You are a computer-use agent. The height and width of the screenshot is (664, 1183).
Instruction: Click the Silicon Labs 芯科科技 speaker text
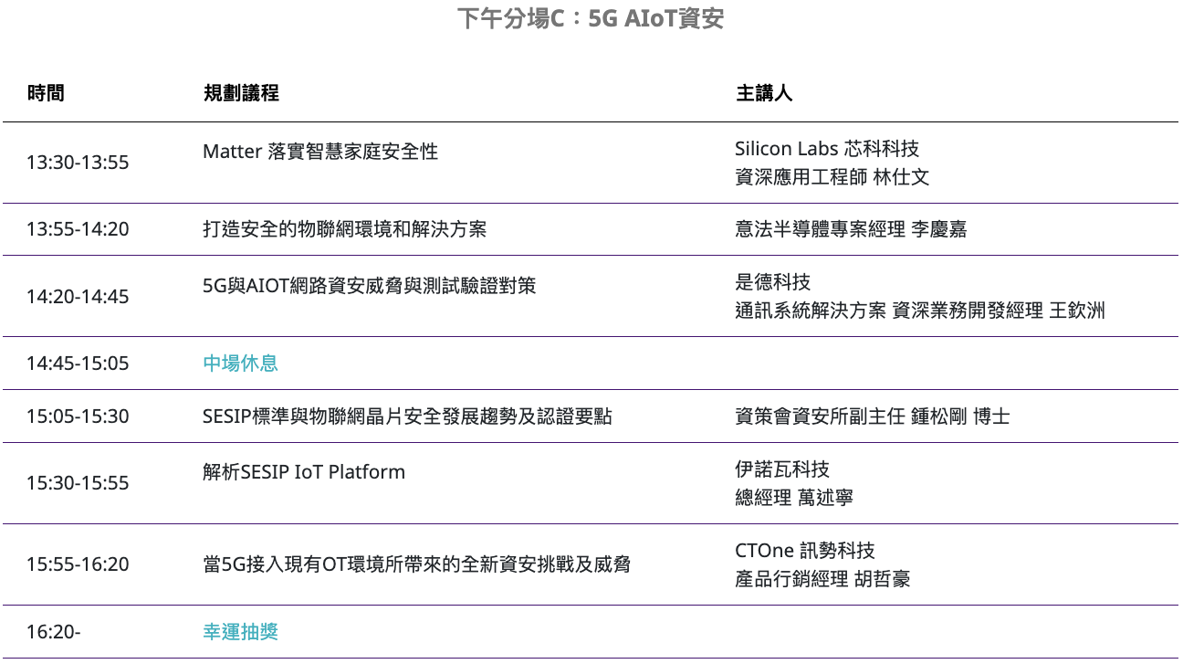pyautogui.click(x=826, y=149)
